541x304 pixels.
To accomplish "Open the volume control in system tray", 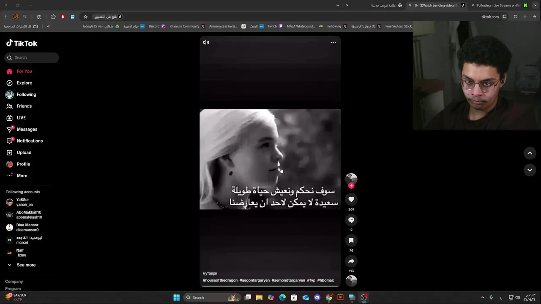I will point(517,298).
